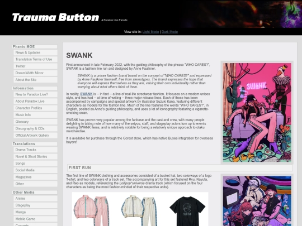Select the Phanto.MOE sidebar heading
The image size is (302, 226).
pos(35,46)
